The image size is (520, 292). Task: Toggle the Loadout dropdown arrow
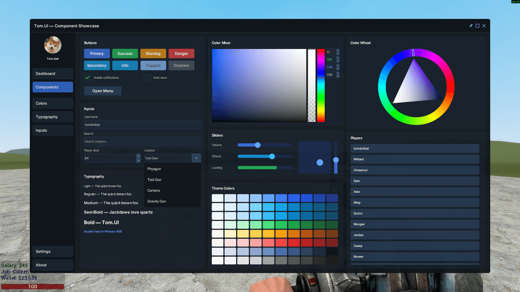[x=196, y=158]
